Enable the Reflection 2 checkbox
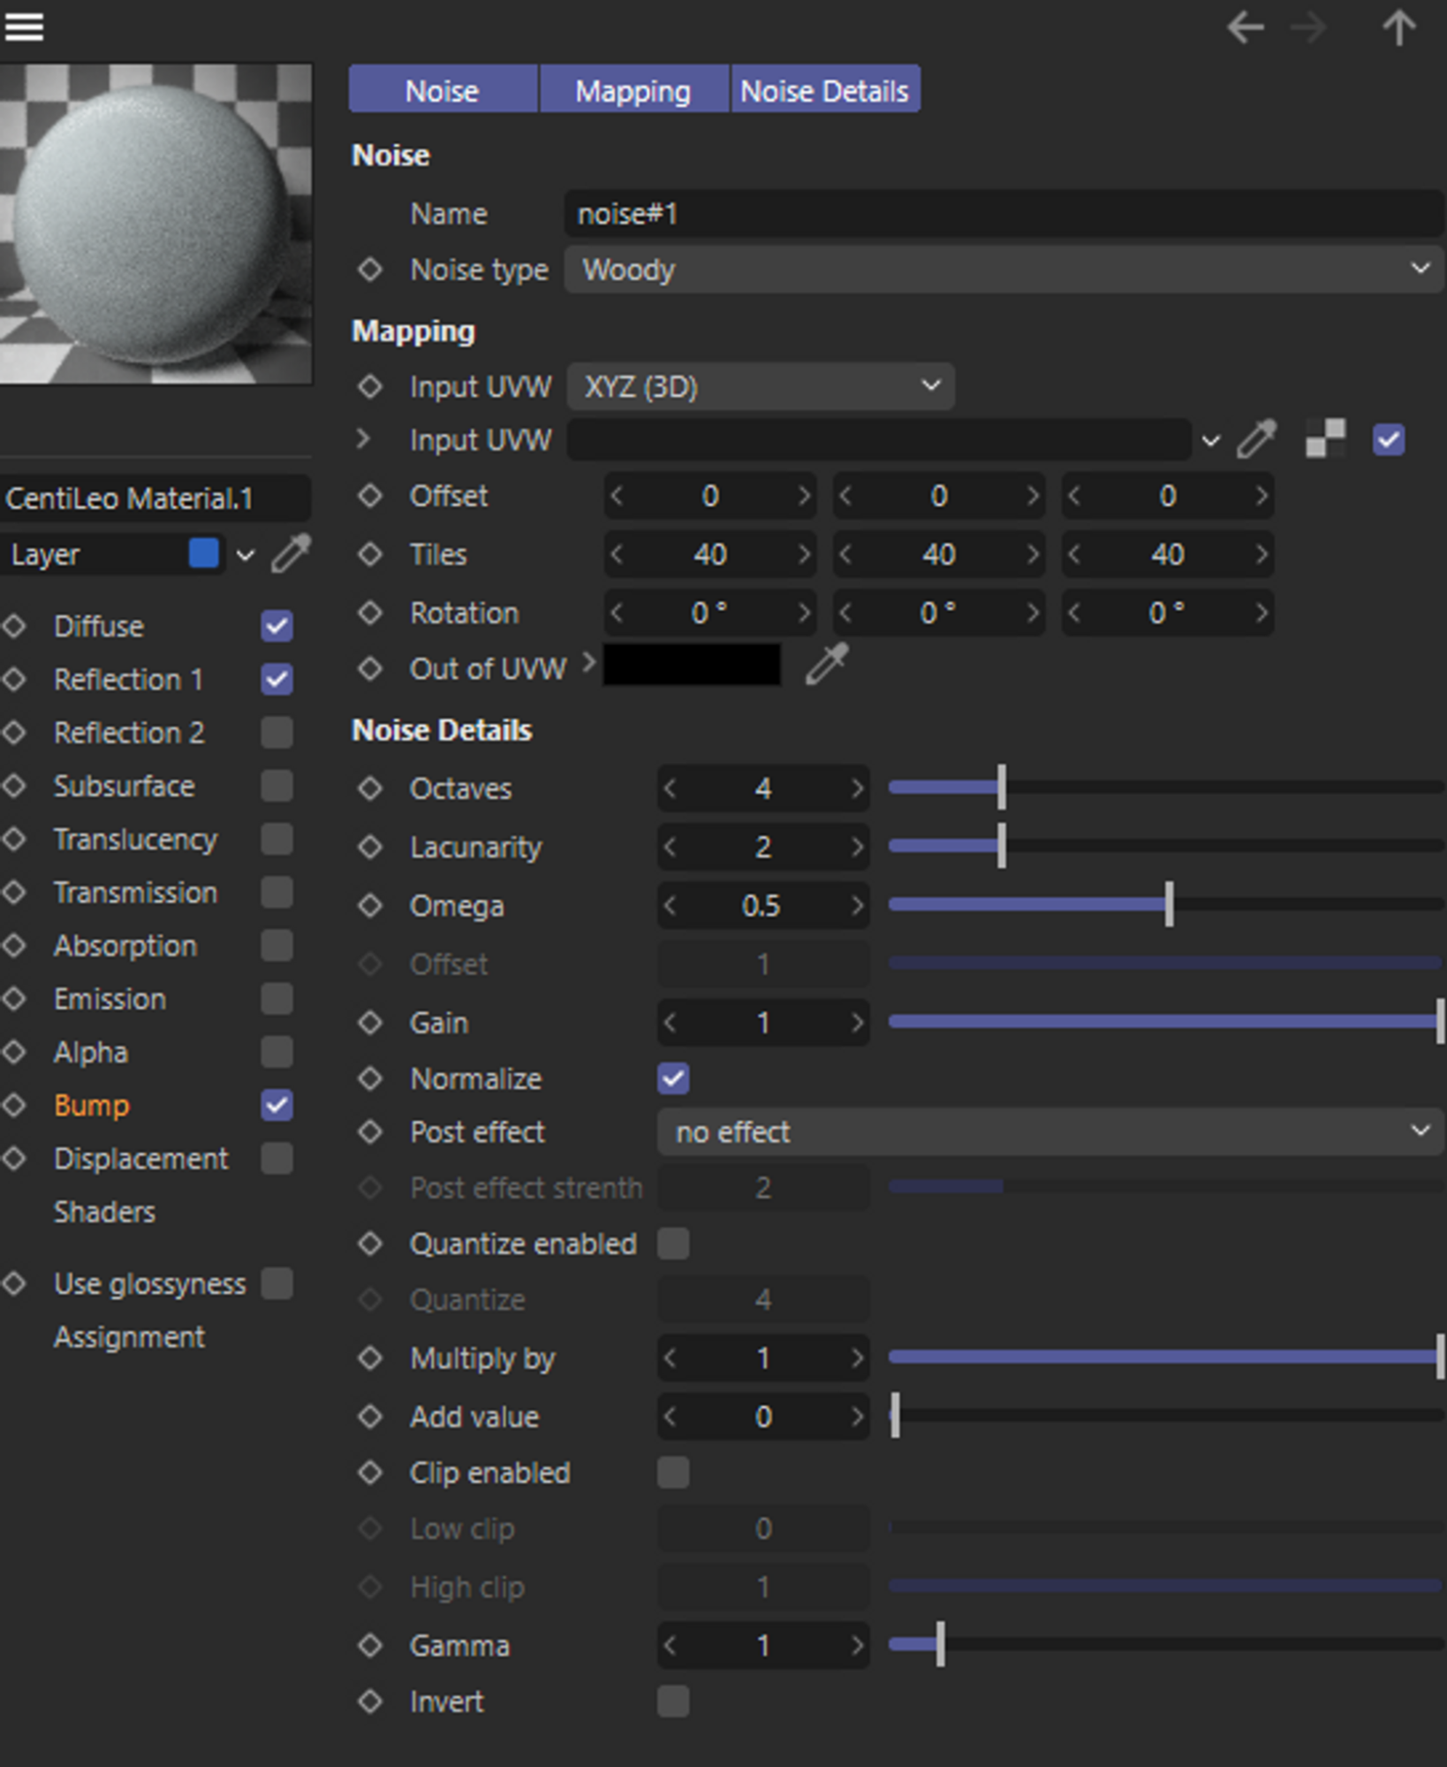The width and height of the screenshot is (1447, 1767). coord(277,733)
